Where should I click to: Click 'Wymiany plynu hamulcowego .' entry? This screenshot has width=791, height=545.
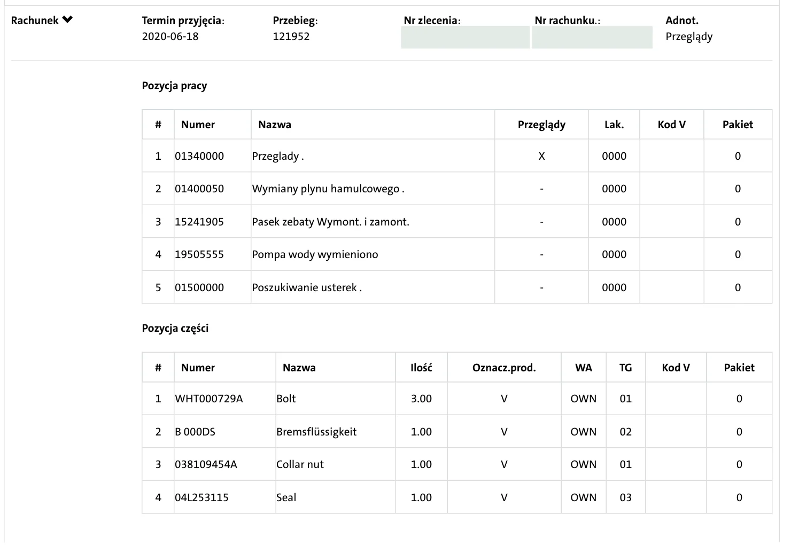[x=328, y=189]
